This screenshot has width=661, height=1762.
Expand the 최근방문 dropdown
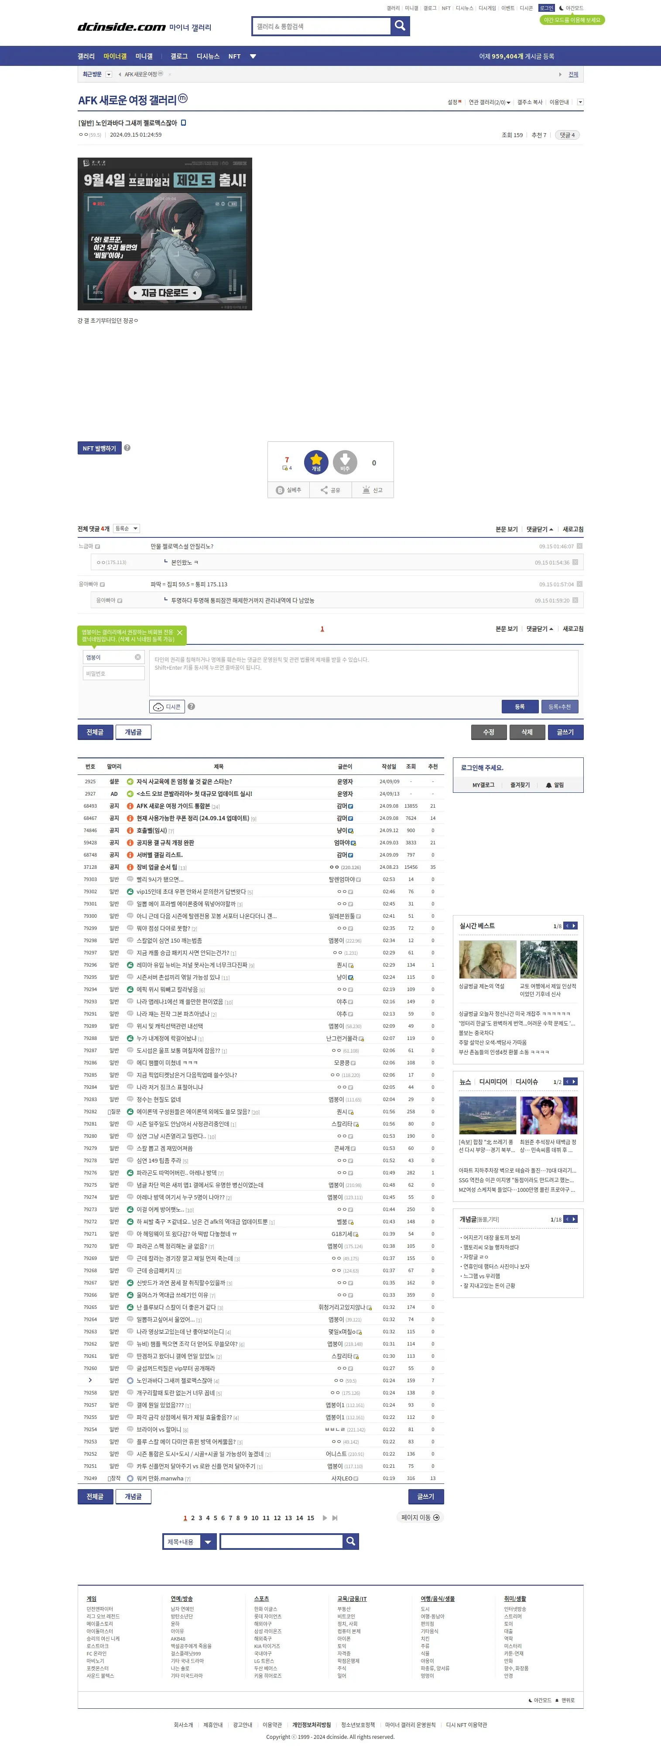[x=109, y=74]
